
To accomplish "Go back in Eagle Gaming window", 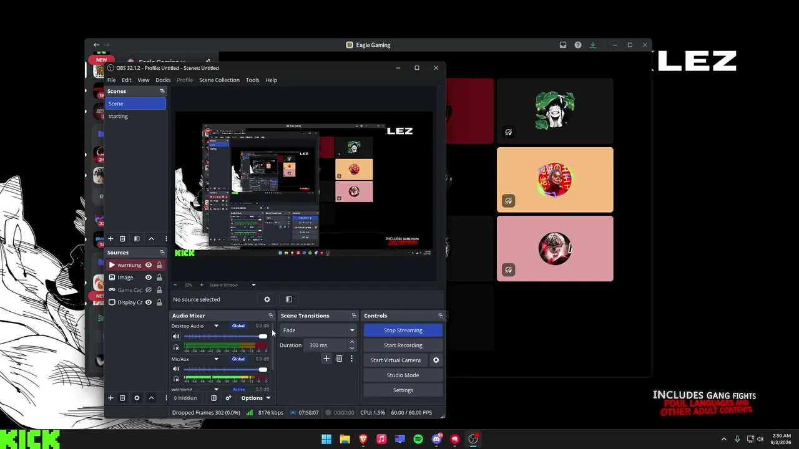I will (96, 45).
